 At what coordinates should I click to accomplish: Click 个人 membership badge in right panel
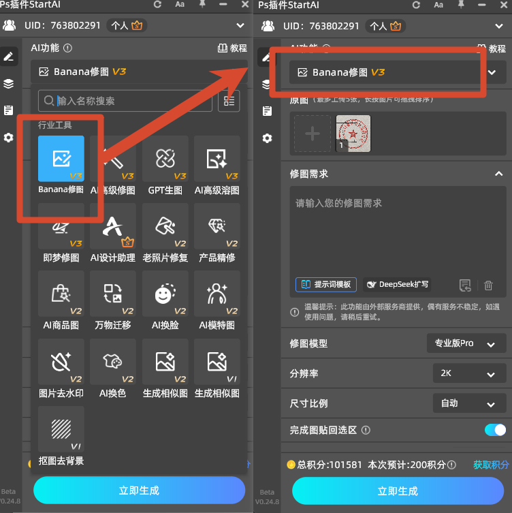(385, 26)
